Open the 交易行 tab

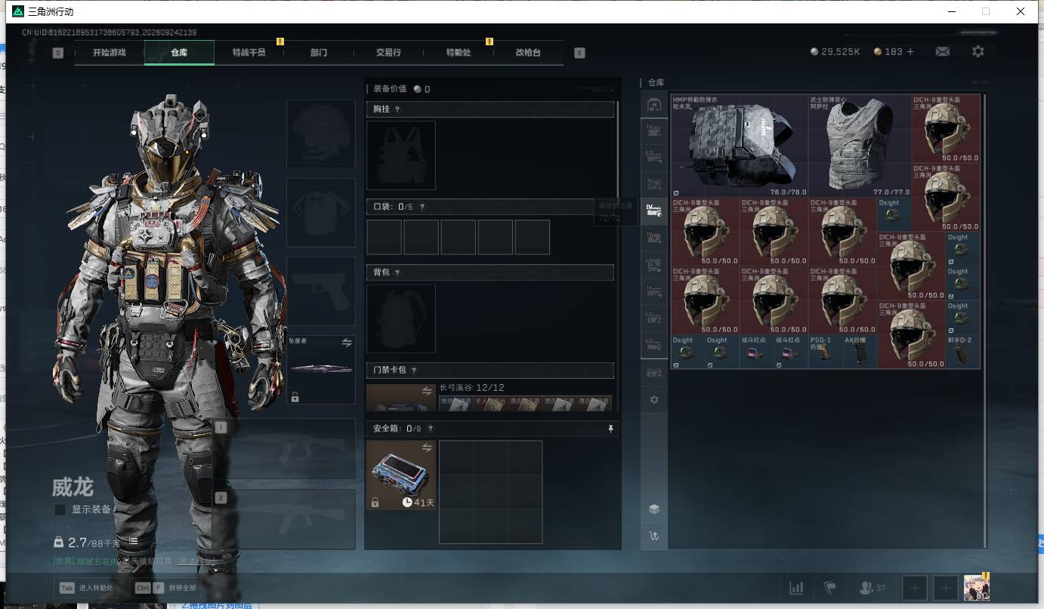[388, 53]
